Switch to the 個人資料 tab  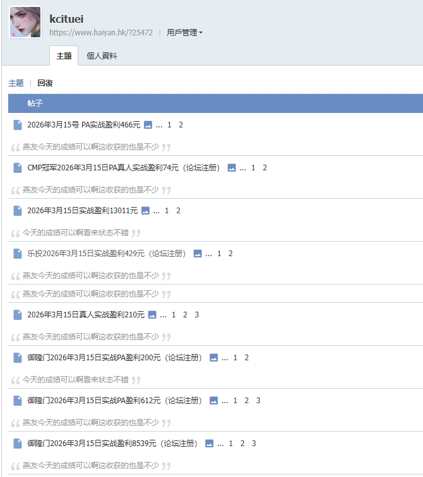tap(102, 56)
